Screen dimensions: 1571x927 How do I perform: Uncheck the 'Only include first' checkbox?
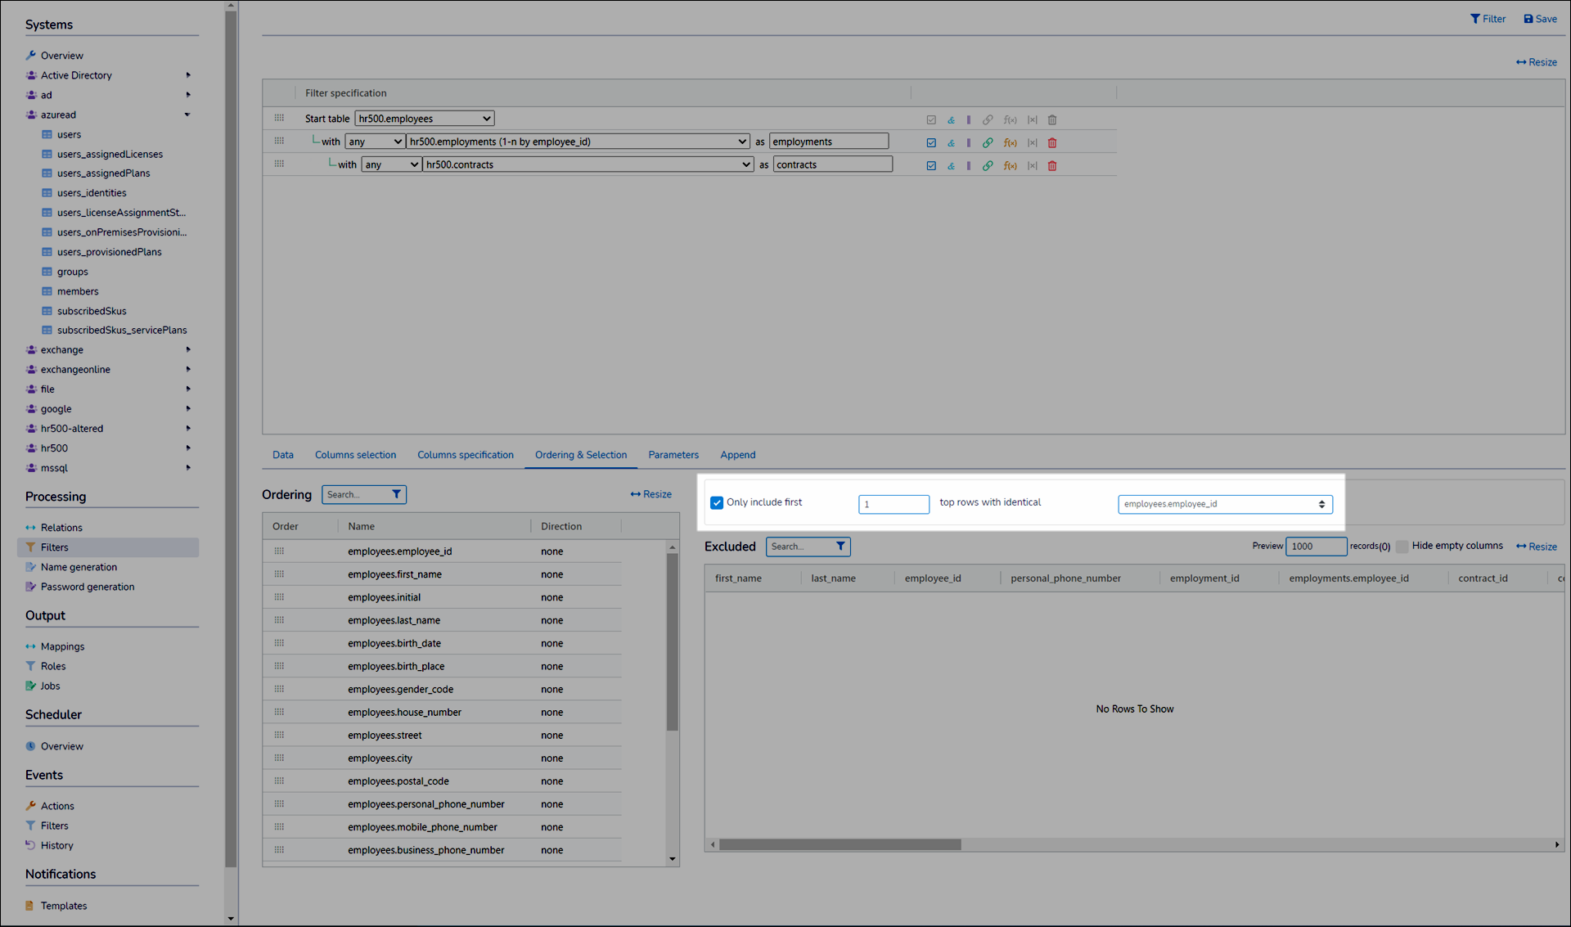717,502
